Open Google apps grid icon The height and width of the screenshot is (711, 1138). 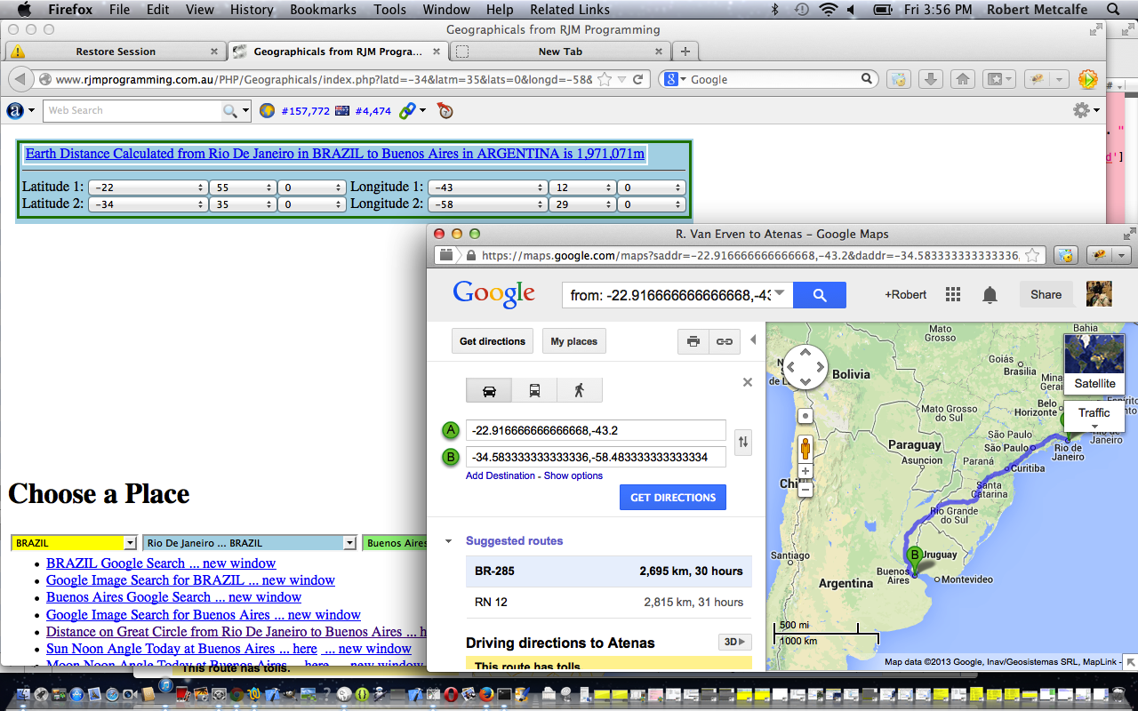point(953,295)
